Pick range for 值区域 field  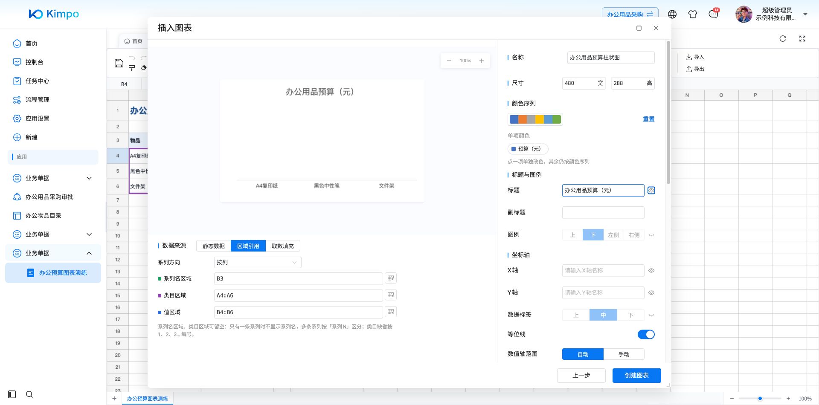(391, 312)
